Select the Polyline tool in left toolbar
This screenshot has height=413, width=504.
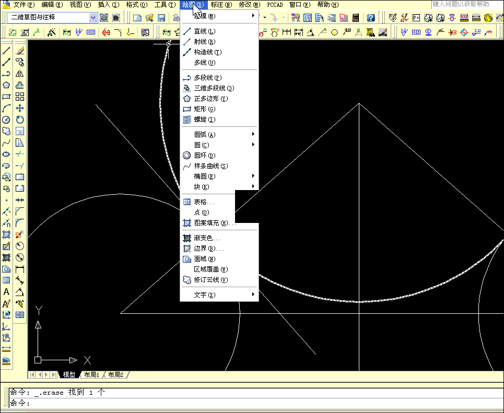pyautogui.click(x=6, y=74)
